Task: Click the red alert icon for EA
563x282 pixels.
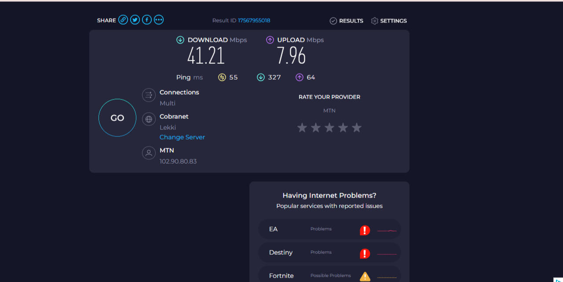Action: pyautogui.click(x=365, y=230)
